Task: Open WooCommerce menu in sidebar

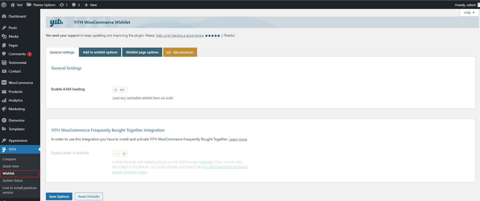Action: point(21,83)
